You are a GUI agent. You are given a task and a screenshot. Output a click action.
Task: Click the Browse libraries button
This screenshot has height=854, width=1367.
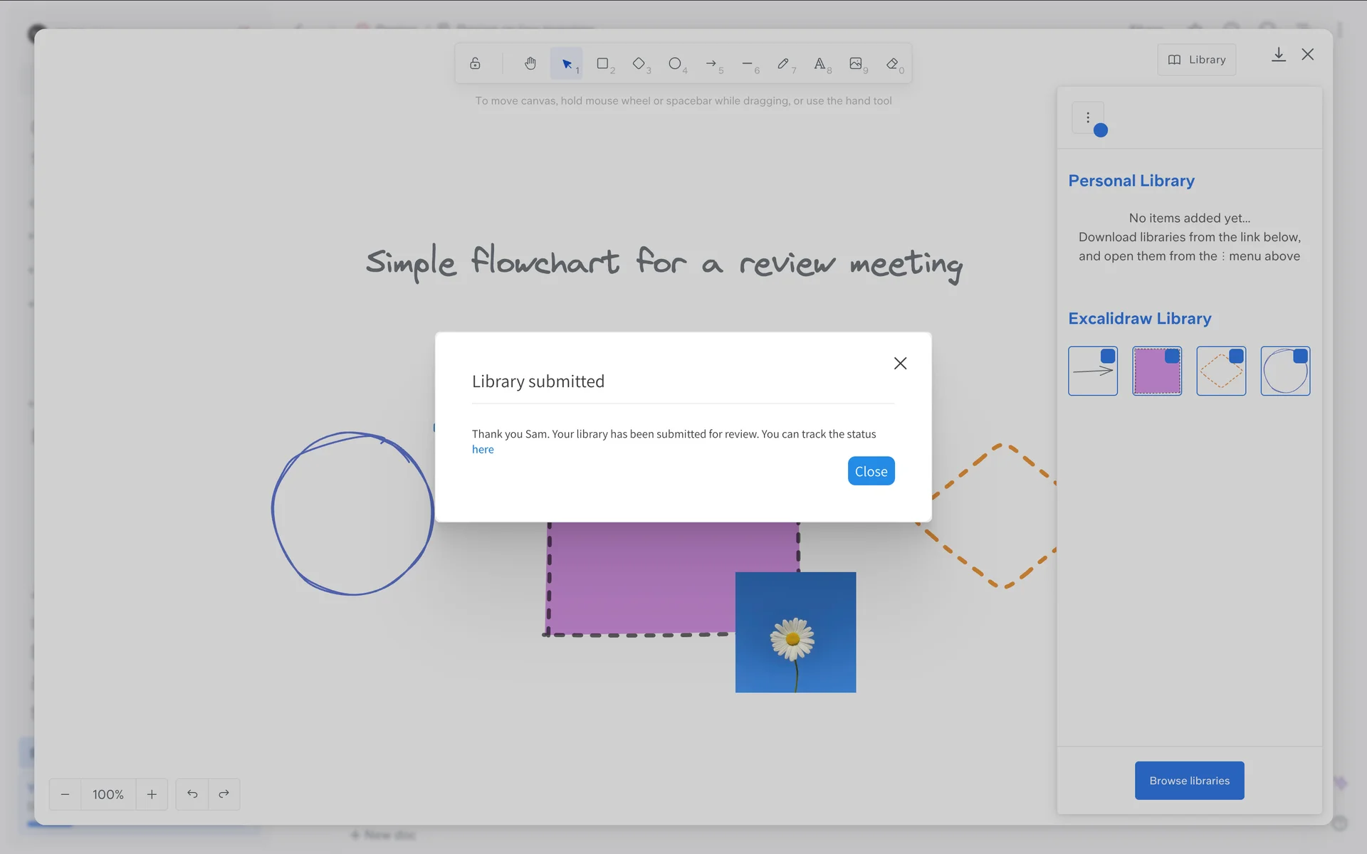point(1189,781)
